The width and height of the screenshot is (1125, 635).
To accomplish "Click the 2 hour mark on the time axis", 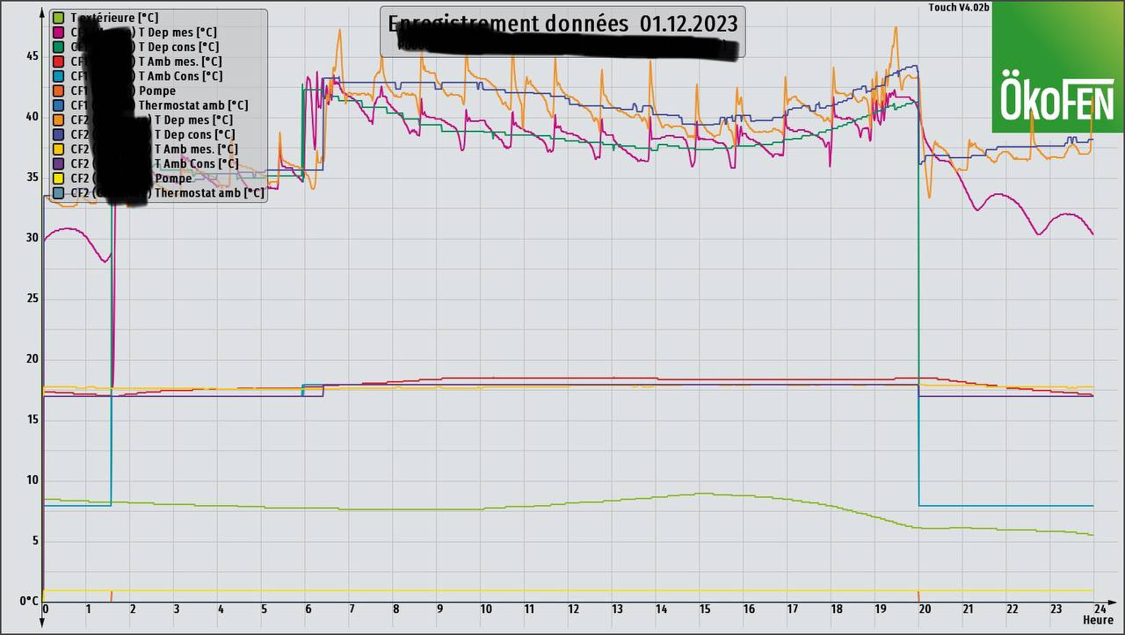I will (x=133, y=610).
